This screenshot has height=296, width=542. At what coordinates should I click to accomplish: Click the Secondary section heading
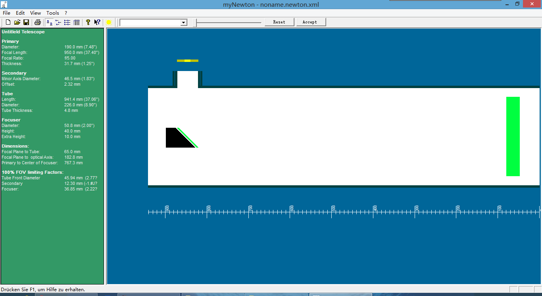(14, 73)
